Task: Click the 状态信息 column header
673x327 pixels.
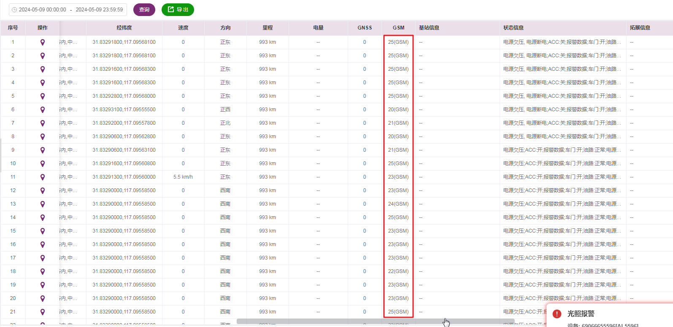Action: (x=513, y=28)
